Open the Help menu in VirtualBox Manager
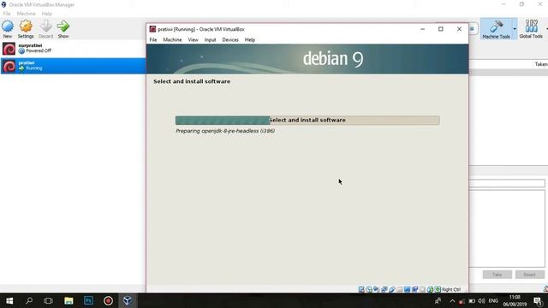The width and height of the screenshot is (548, 308). (46, 14)
